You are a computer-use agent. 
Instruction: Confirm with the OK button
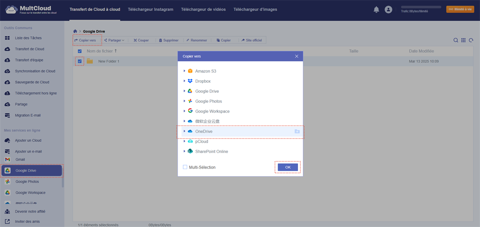click(288, 167)
